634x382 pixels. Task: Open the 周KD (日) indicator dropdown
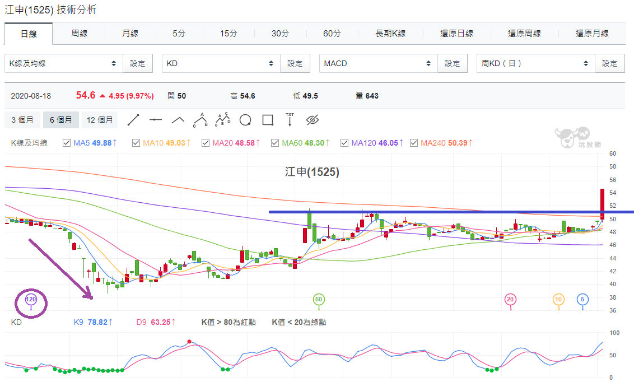point(535,63)
